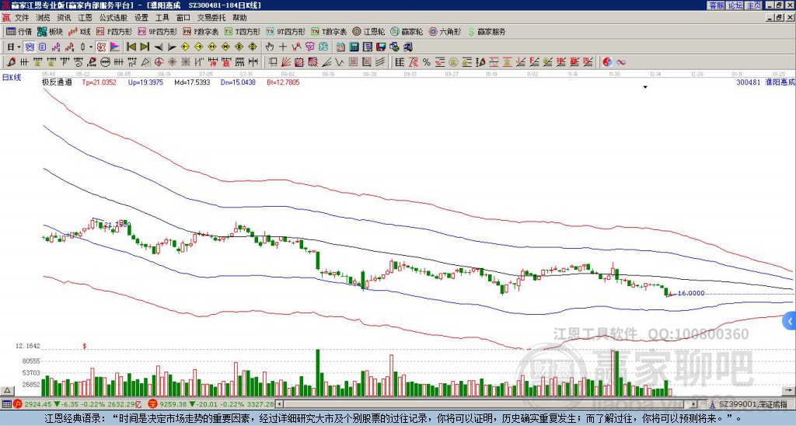This screenshot has width=796, height=426.
Task: Open the 资讯 menu
Action: [x=64, y=18]
